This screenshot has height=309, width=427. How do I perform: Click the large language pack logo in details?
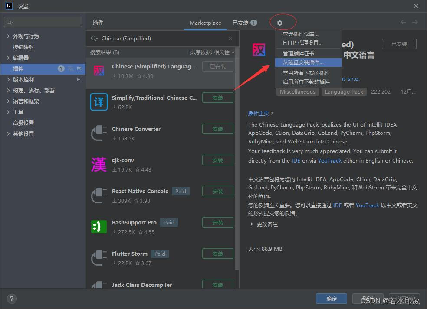[x=259, y=50]
